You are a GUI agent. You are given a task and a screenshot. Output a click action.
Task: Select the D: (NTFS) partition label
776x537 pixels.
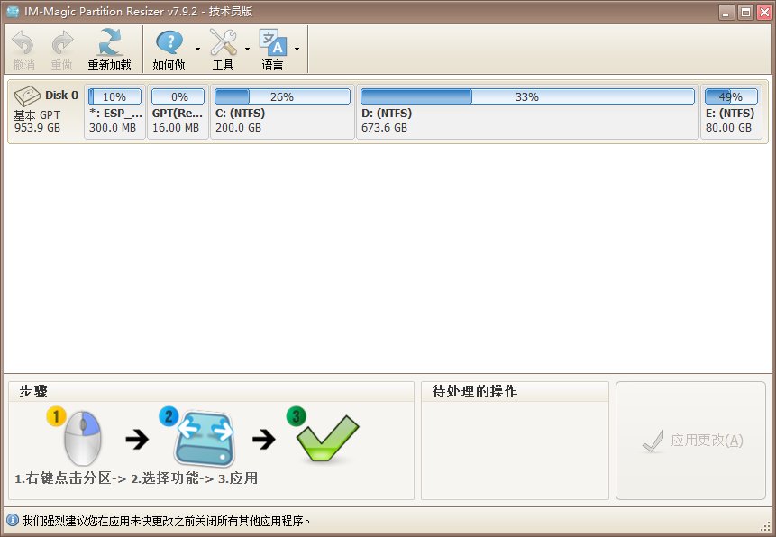tap(387, 114)
